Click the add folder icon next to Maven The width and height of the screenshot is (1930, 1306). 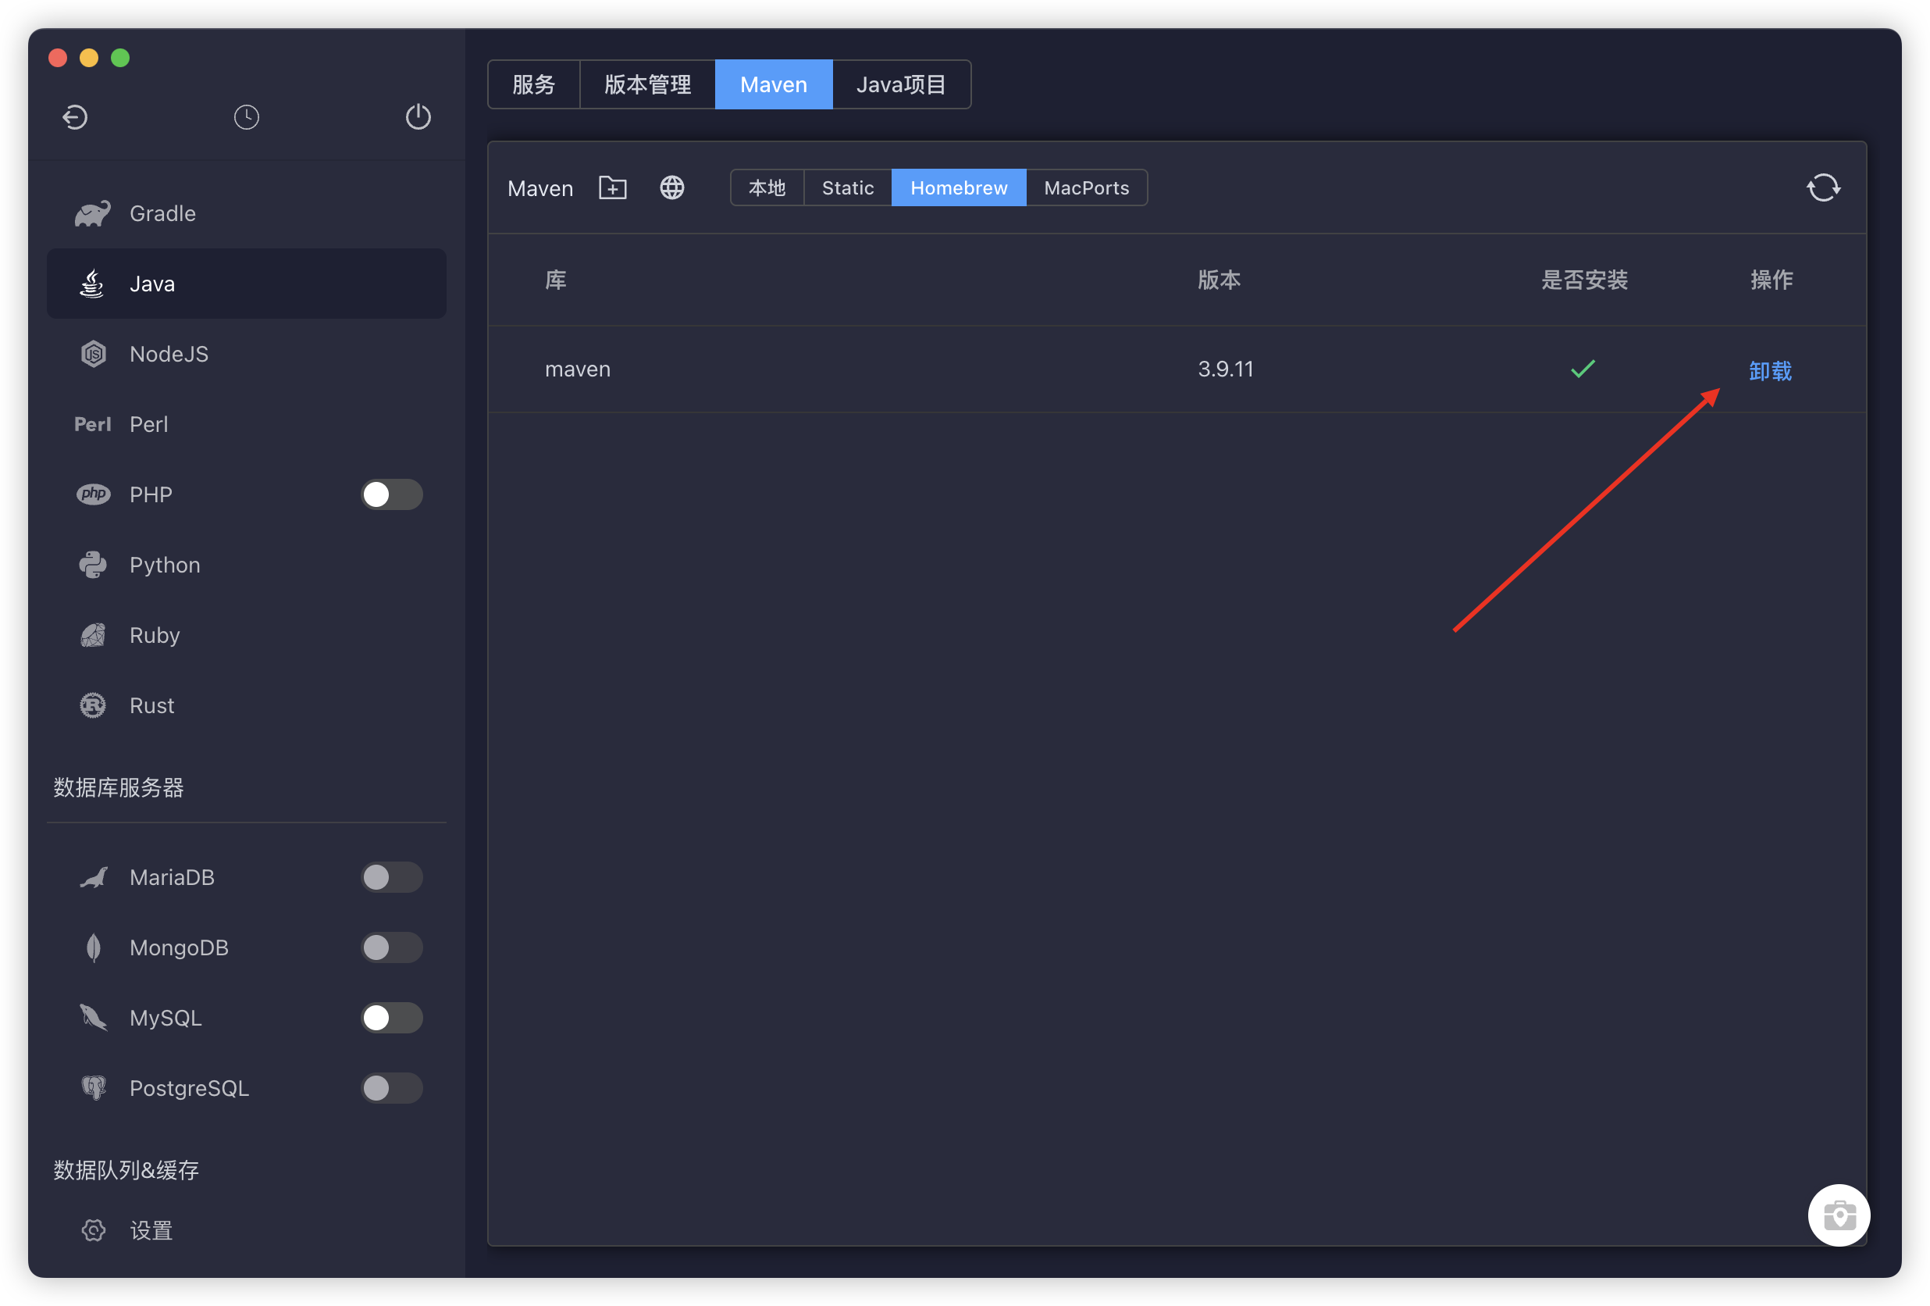612,187
